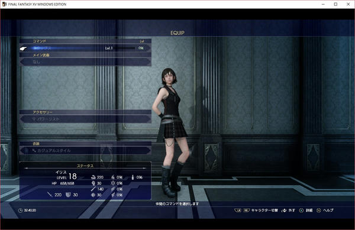Click the LB character switch icon
Screen dimensions: 355x230
[237, 210]
